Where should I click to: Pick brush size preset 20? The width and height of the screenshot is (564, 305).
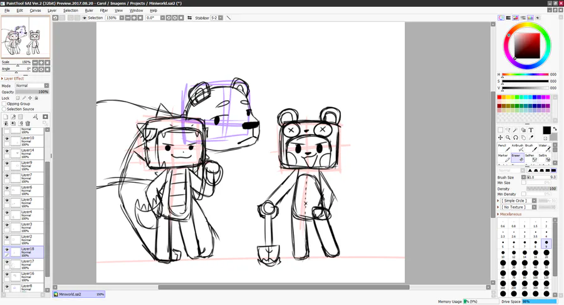[x=546, y=254]
